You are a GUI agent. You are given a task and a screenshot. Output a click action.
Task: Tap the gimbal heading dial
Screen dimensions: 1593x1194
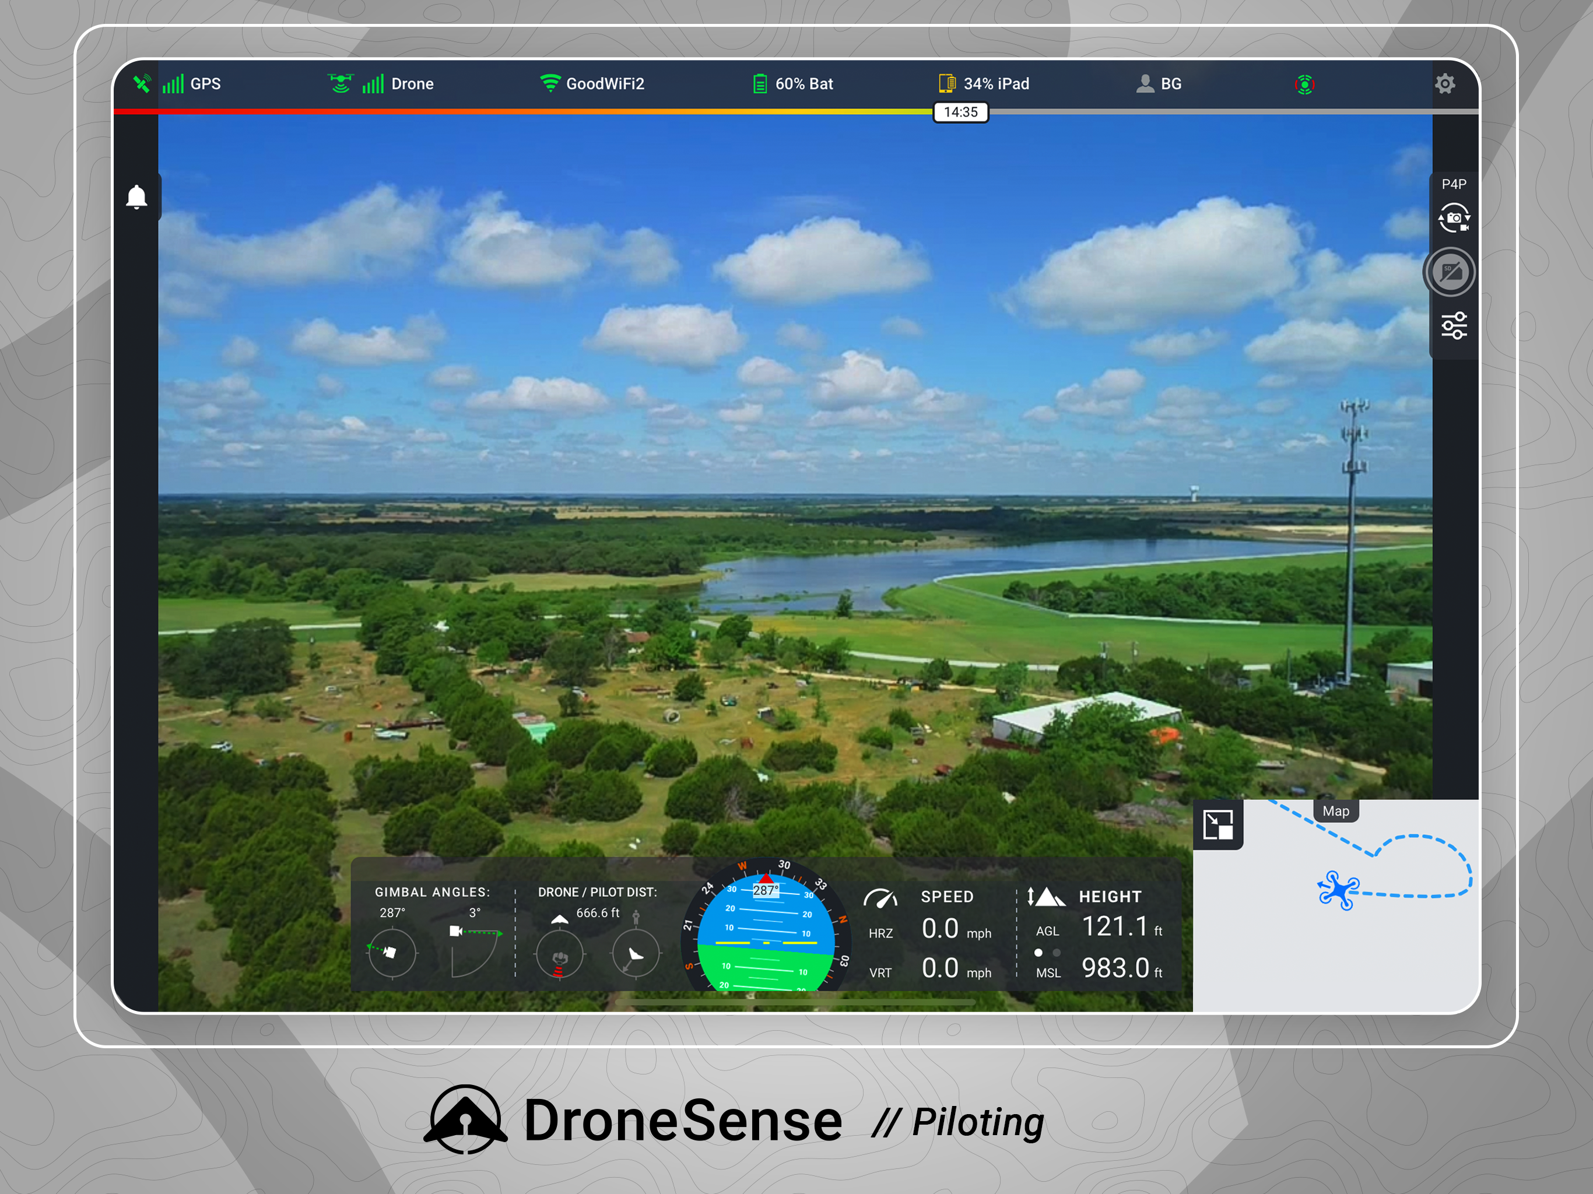coord(391,953)
